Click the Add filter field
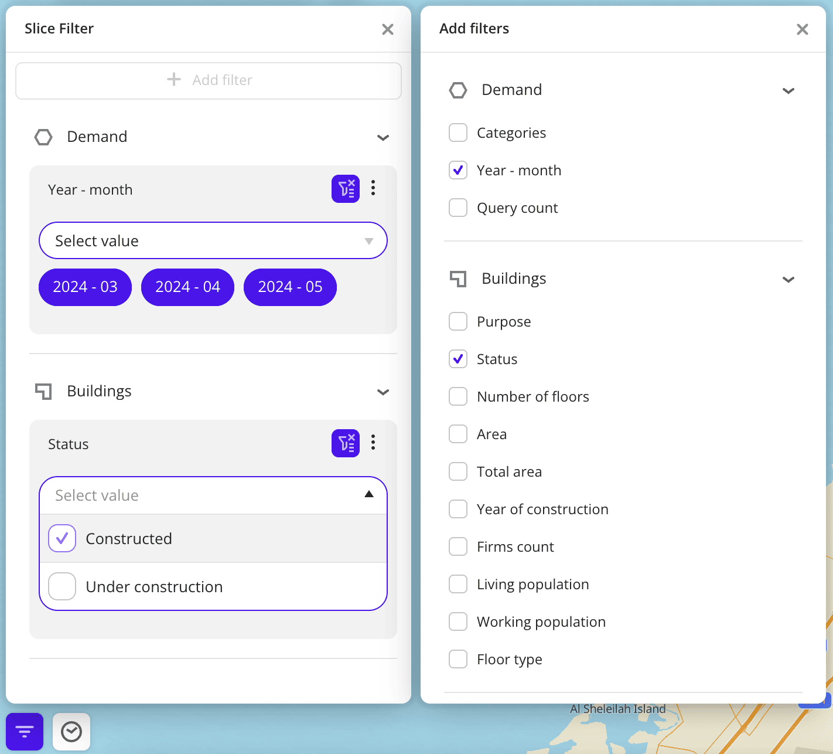Viewport: 833px width, 754px height. click(x=209, y=80)
